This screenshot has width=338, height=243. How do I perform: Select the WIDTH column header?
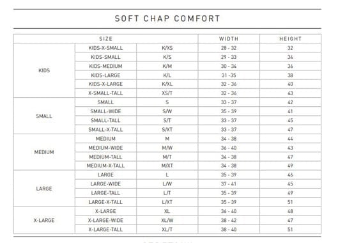229,39
